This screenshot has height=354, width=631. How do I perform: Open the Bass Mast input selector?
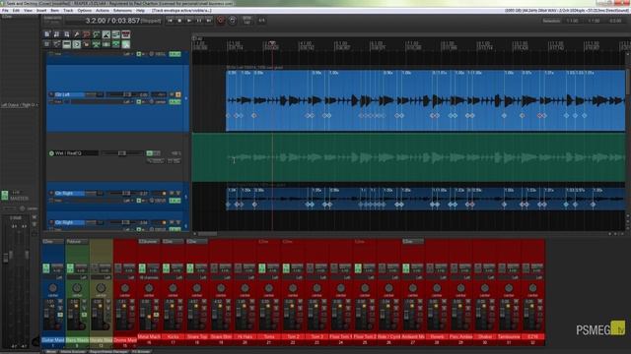[77, 277]
